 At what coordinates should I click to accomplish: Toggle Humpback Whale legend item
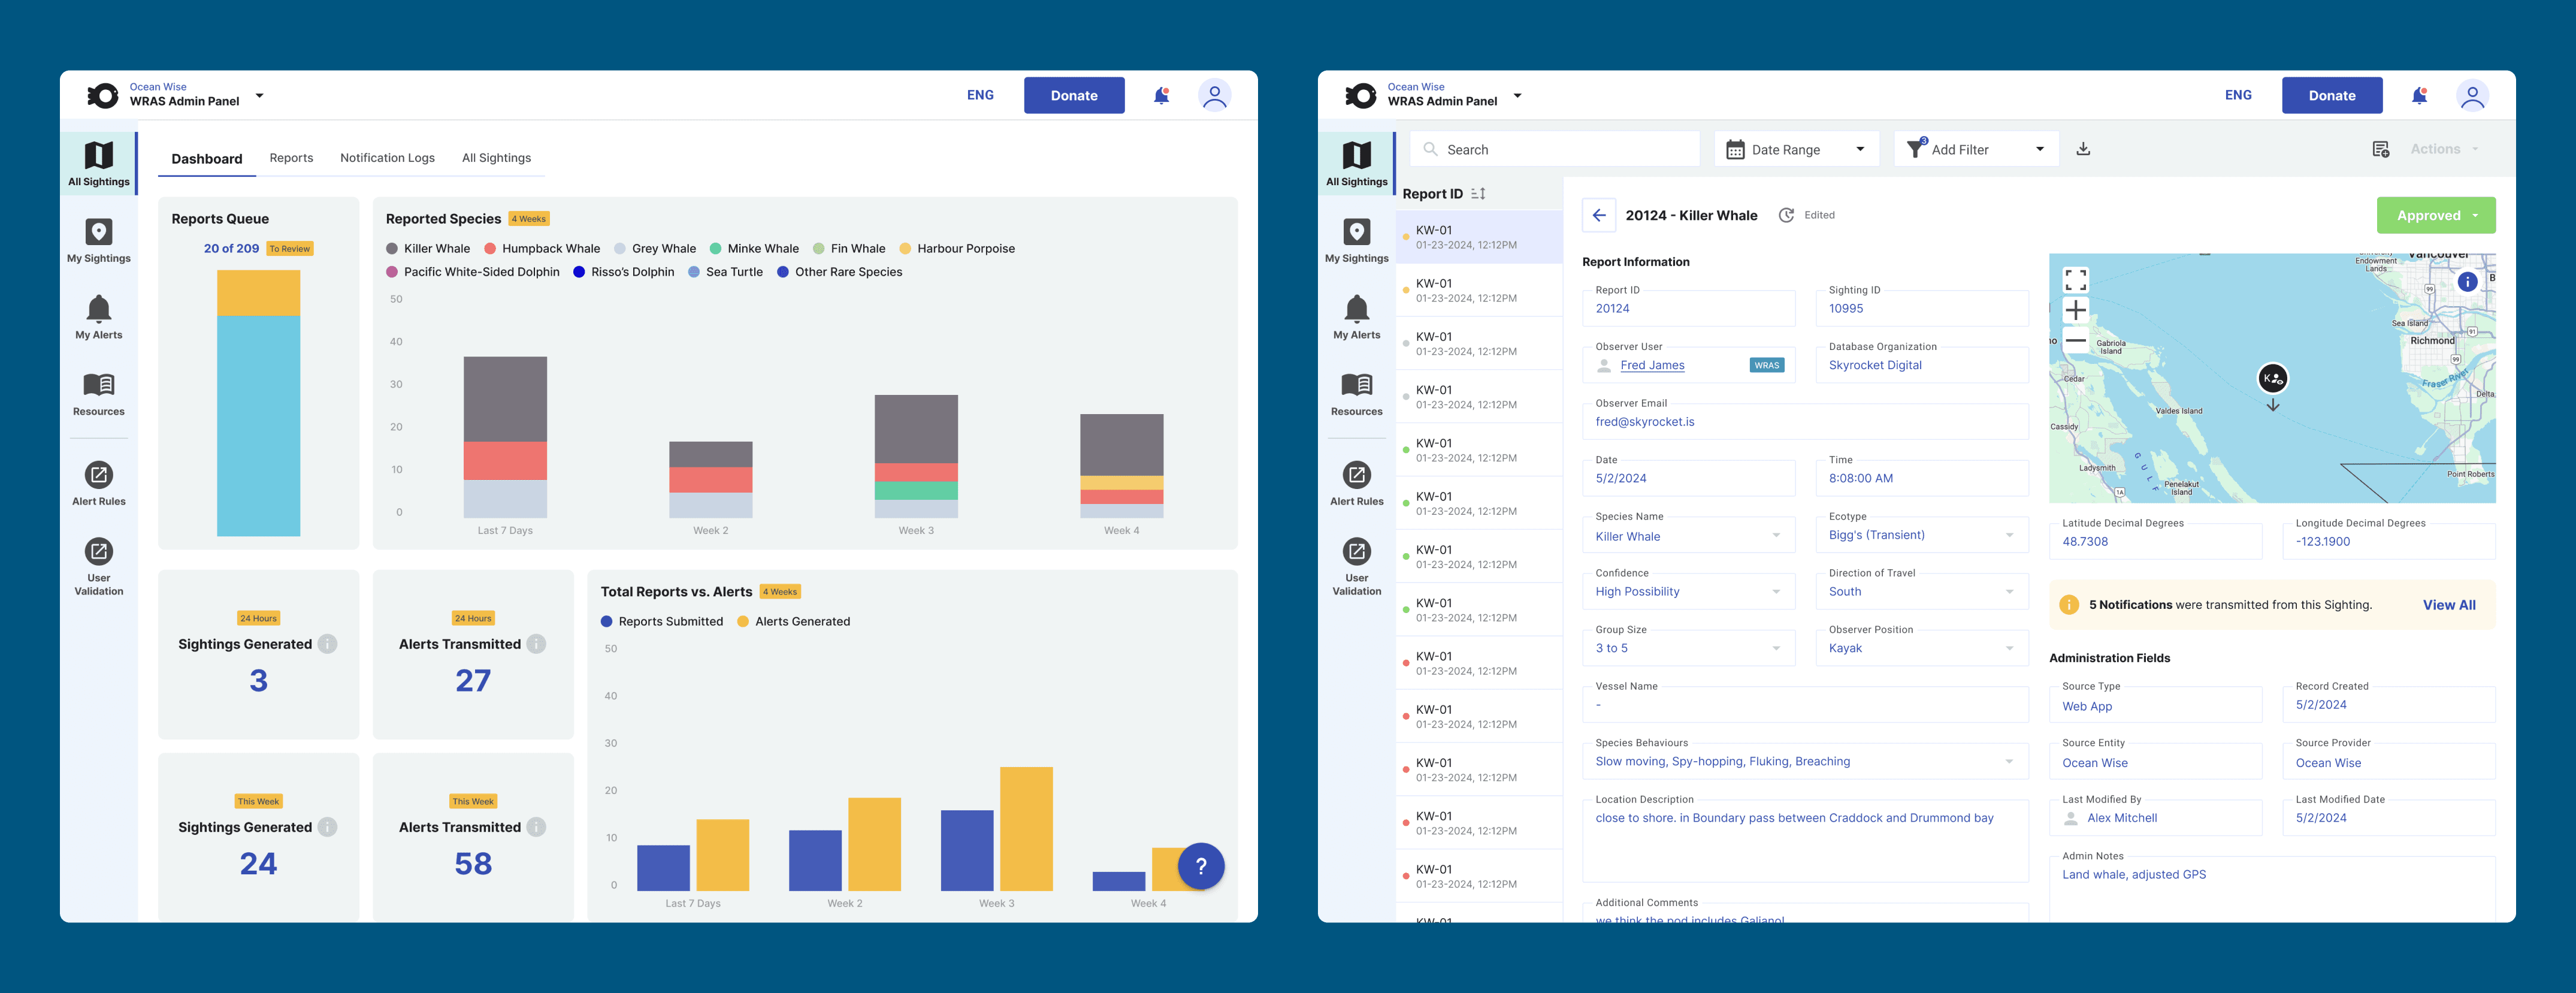click(x=542, y=249)
